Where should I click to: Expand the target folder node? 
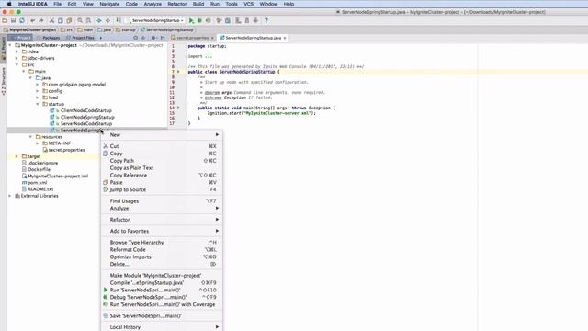point(17,156)
